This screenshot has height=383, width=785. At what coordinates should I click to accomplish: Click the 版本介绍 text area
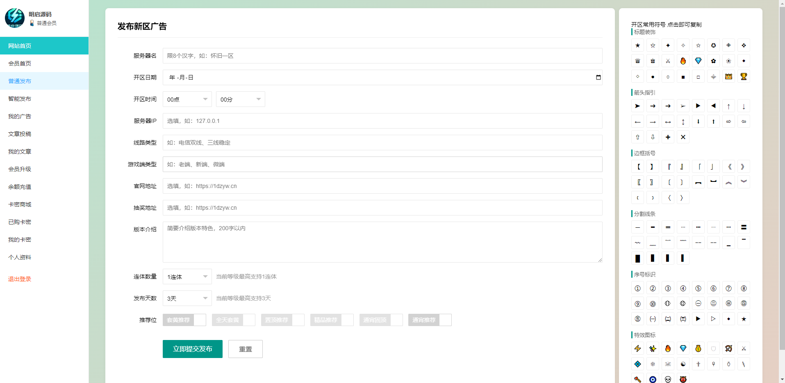tap(382, 242)
